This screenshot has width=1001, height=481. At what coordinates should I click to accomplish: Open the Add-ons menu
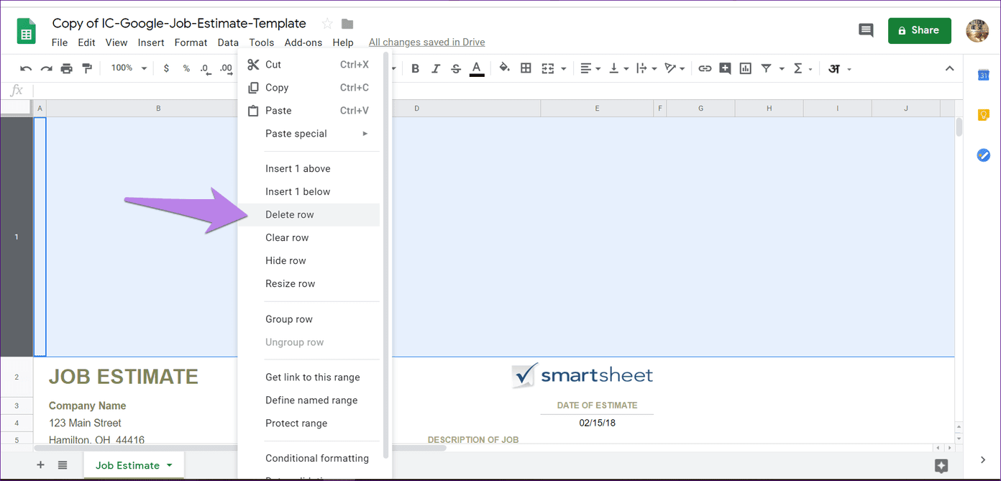(x=303, y=42)
